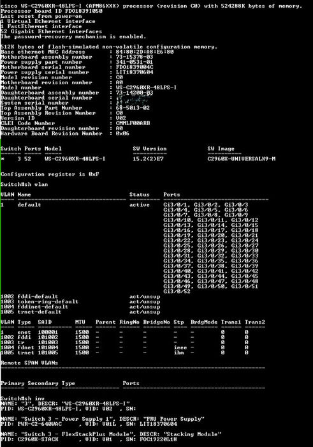The height and width of the screenshot is (447, 313).
Task: Click the "Switch#sh vlan" command line
Action: tap(24, 185)
